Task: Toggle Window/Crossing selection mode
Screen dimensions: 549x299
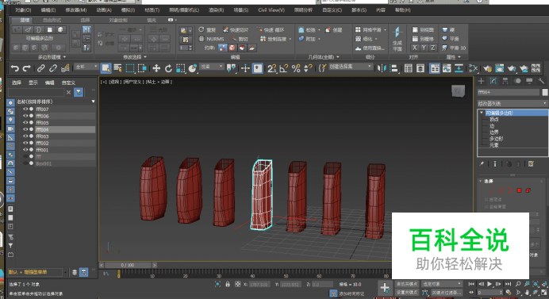Action: (x=142, y=68)
